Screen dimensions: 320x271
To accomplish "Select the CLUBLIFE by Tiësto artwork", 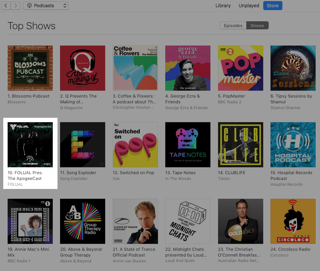I will (240, 145).
